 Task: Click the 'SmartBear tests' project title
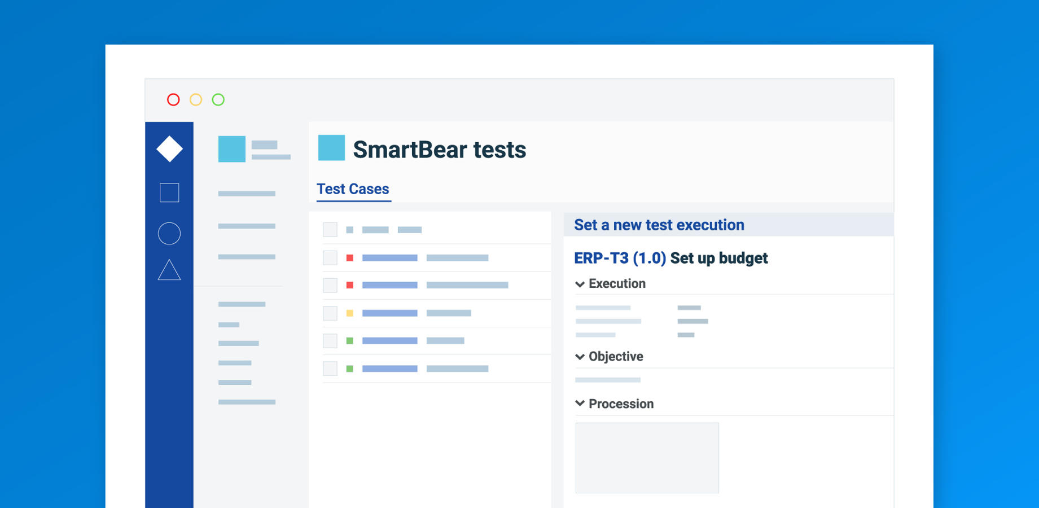click(440, 150)
